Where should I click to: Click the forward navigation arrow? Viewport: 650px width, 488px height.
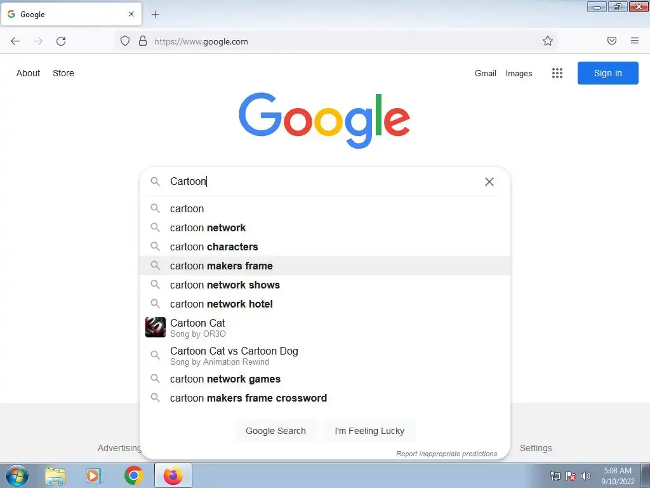pos(38,41)
